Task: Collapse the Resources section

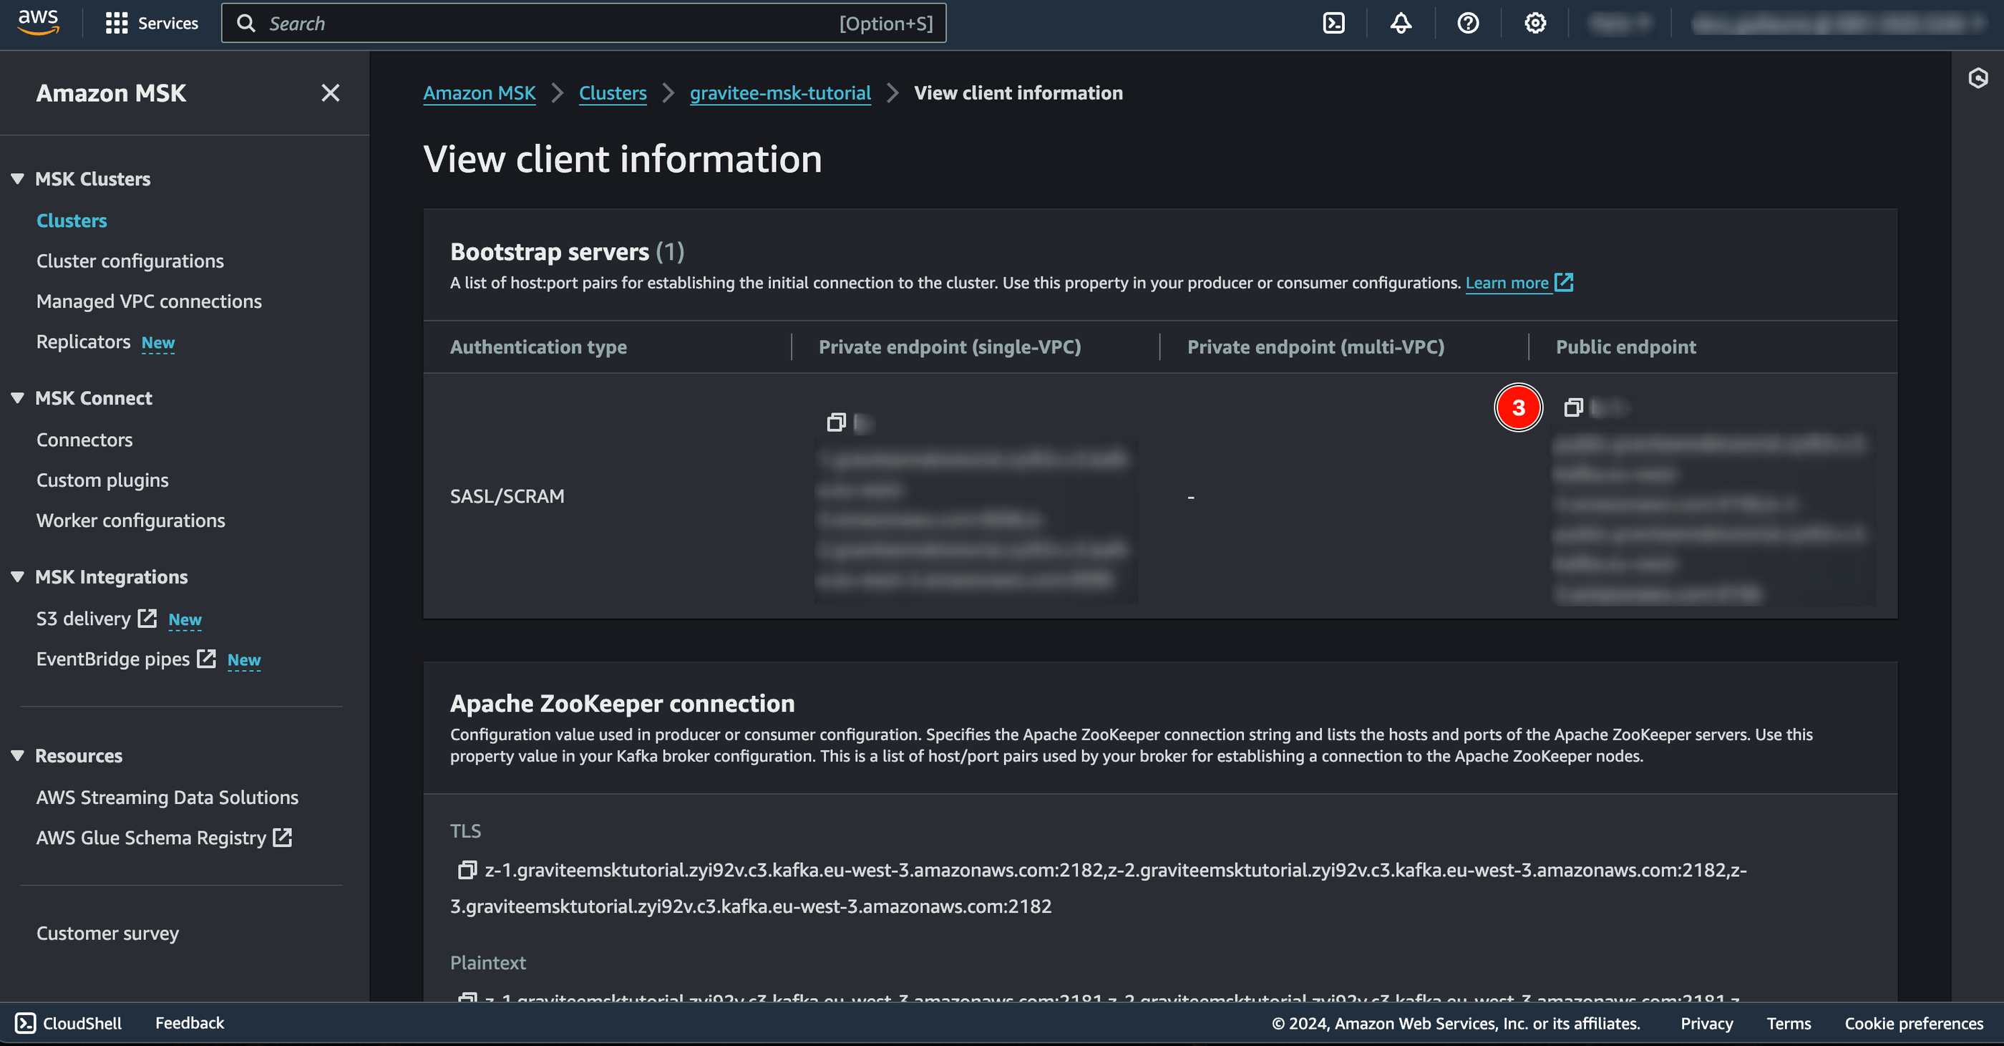Action: pos(17,756)
